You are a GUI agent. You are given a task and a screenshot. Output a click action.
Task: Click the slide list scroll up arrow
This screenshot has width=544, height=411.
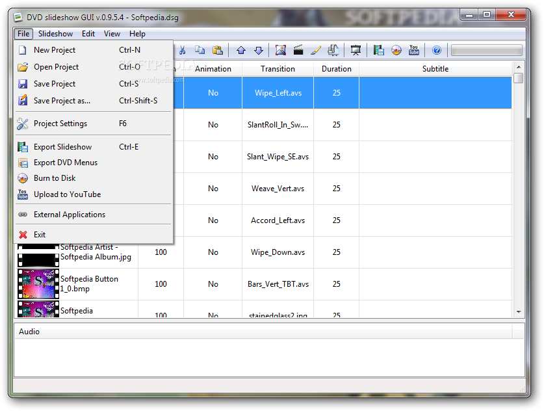[x=519, y=66]
